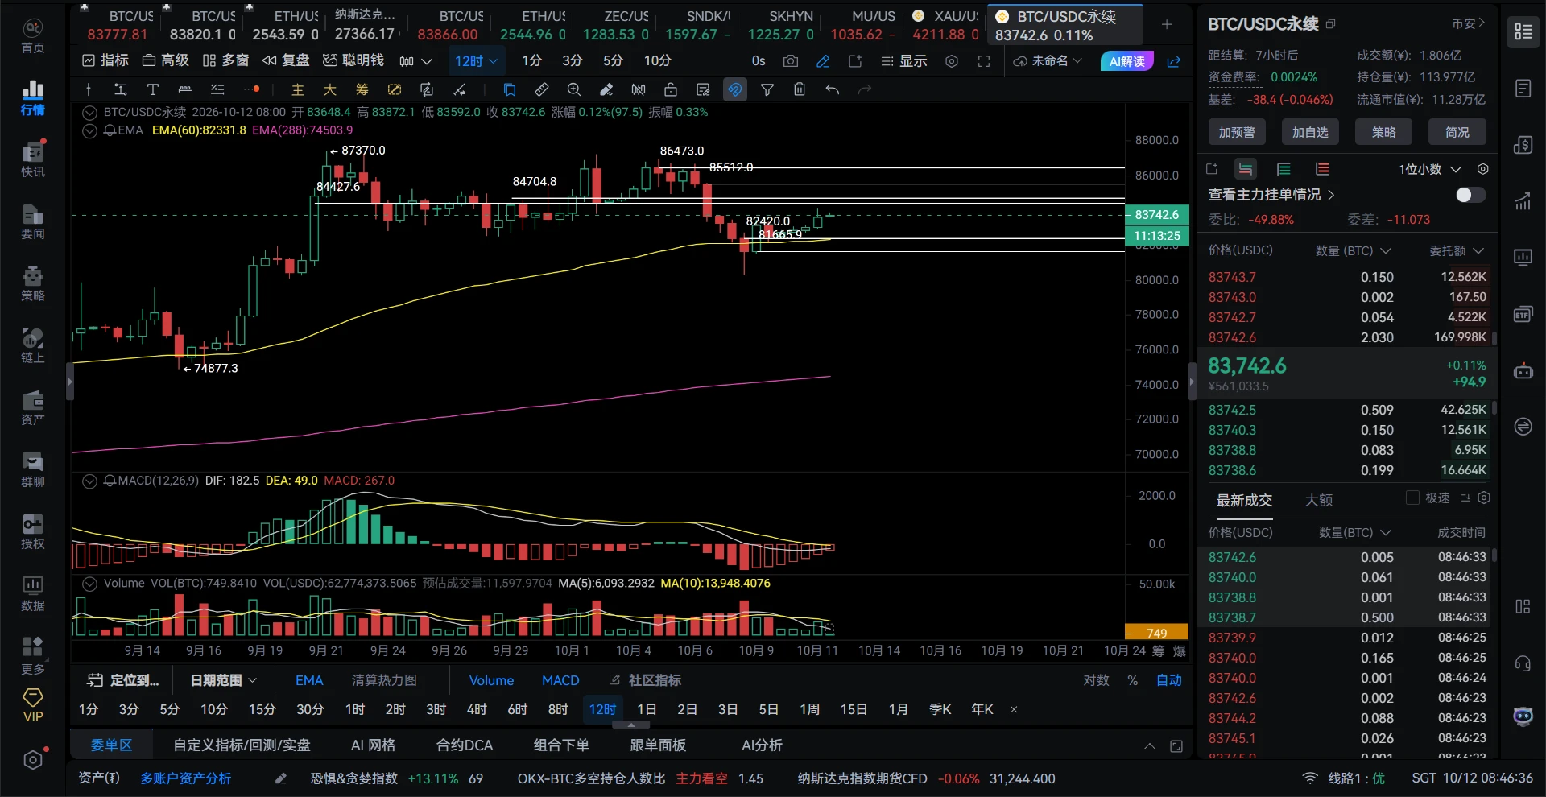The image size is (1546, 797).
Task: Collapse the EMA indicator legend
Action: point(90,130)
